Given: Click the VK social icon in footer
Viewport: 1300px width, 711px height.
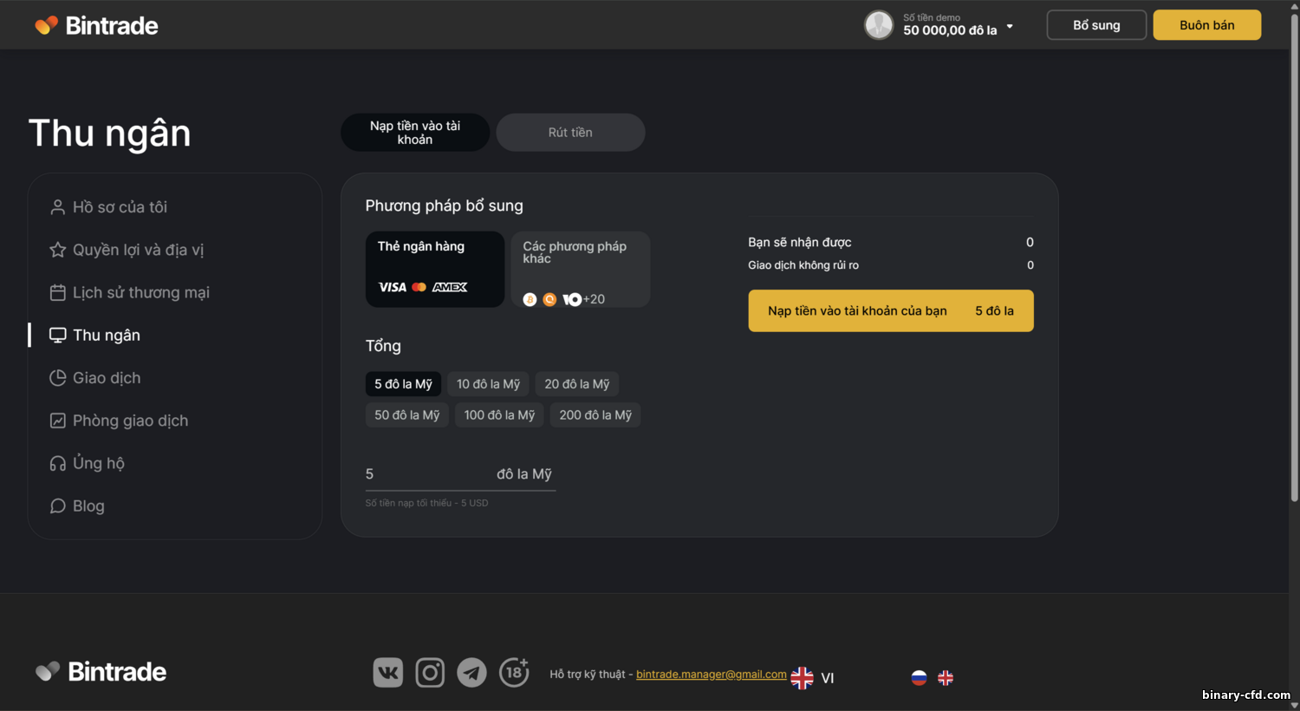Looking at the screenshot, I should point(387,673).
